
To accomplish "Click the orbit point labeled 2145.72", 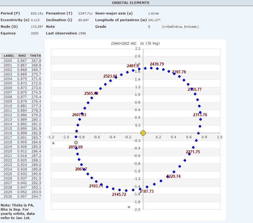I will [119, 190].
